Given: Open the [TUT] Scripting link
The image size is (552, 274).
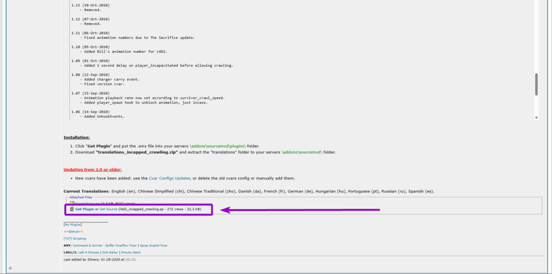Looking at the screenshot, I should (74, 239).
